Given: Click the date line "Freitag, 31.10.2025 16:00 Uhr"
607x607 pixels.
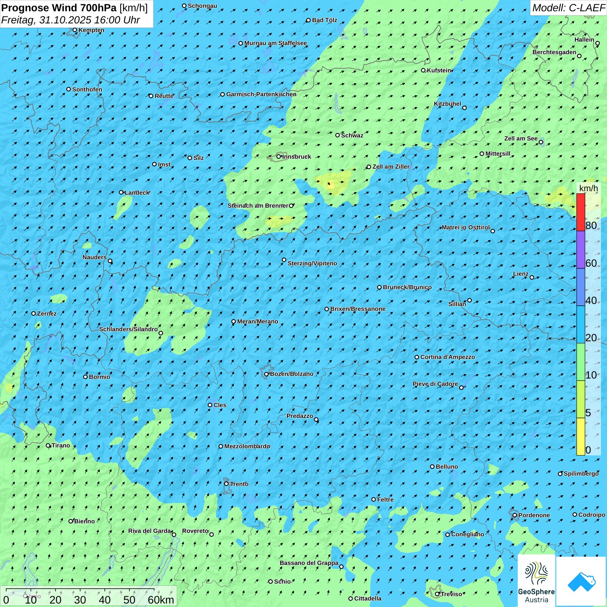Looking at the screenshot, I should click(71, 20).
